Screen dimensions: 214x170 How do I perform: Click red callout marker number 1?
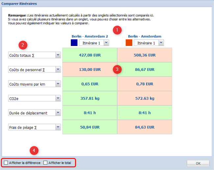[117, 30]
